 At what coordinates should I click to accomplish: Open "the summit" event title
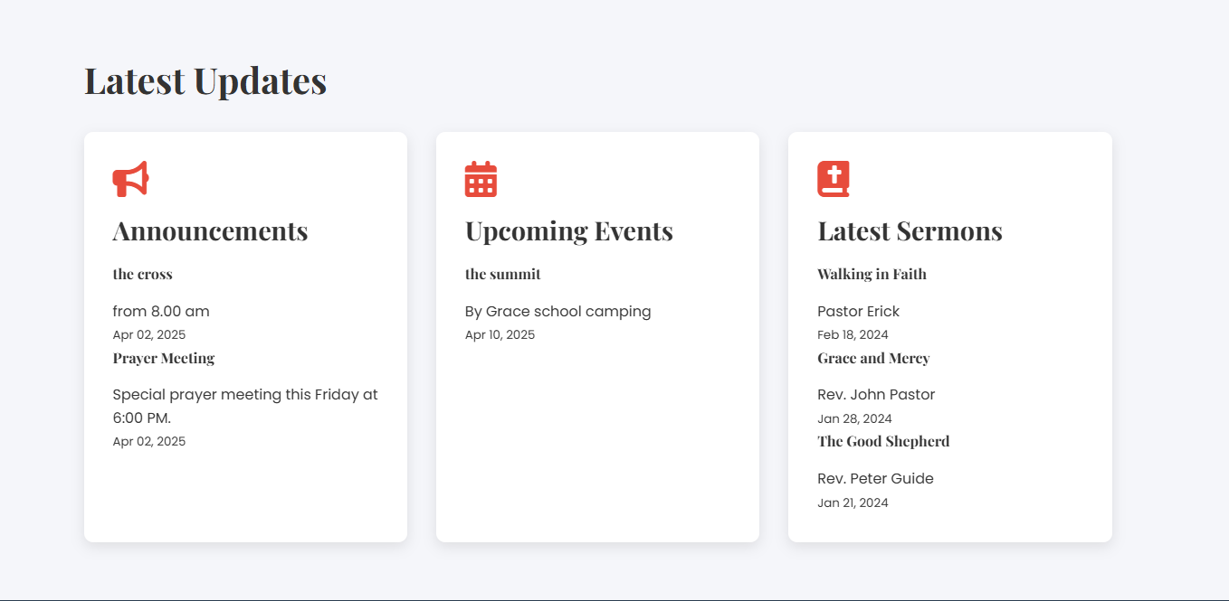tap(502, 274)
